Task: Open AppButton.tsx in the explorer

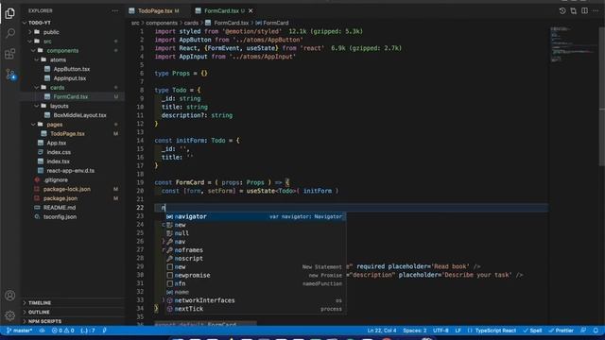Action: 72,69
